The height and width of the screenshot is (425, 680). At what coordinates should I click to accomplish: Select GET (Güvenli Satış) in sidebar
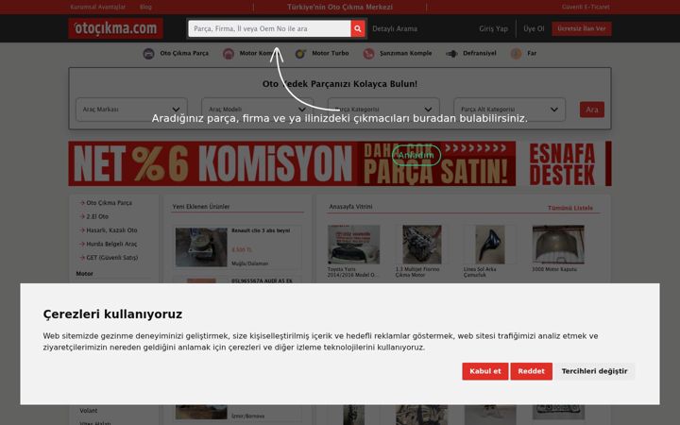(111, 258)
